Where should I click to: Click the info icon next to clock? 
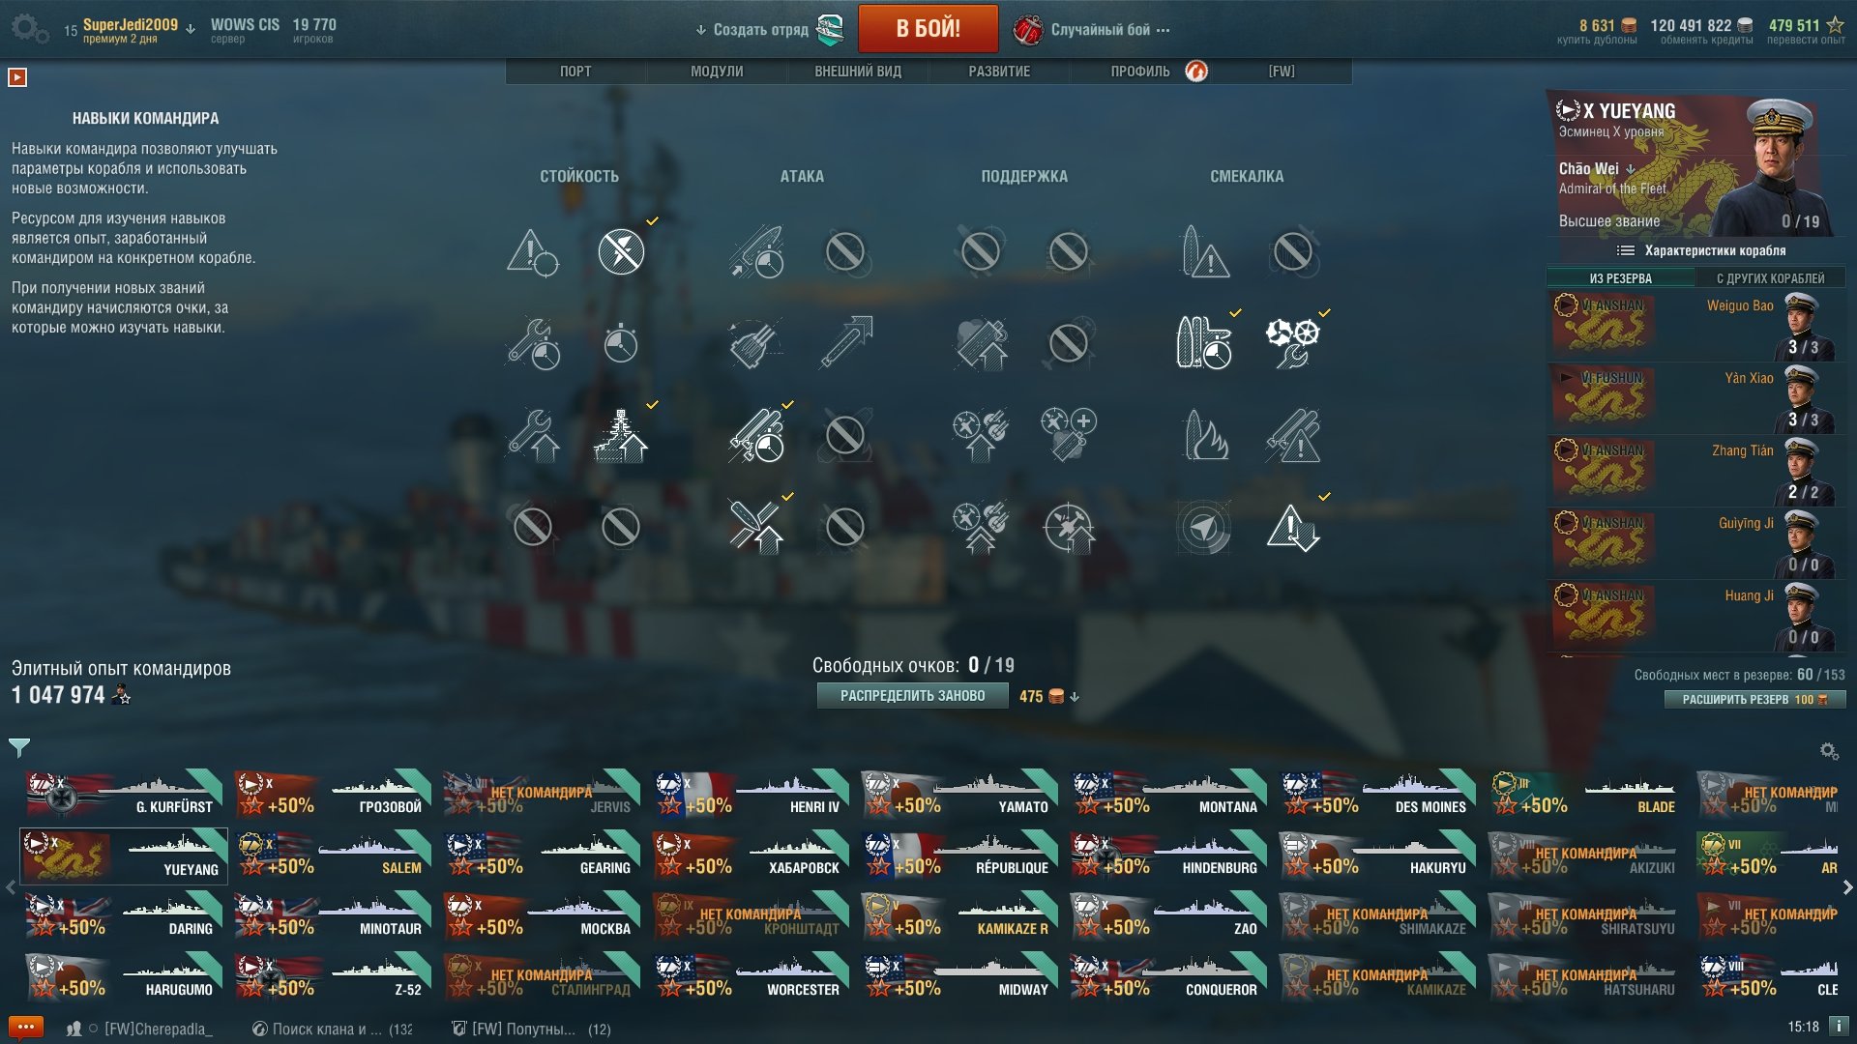(1838, 1026)
